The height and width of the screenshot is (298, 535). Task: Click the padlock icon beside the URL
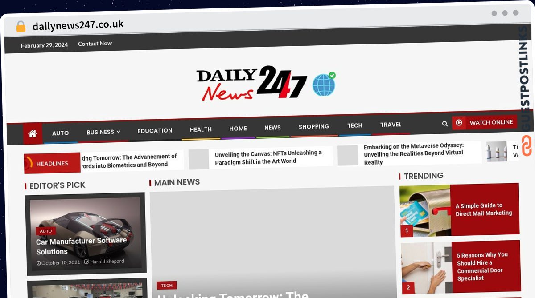pos(21,27)
